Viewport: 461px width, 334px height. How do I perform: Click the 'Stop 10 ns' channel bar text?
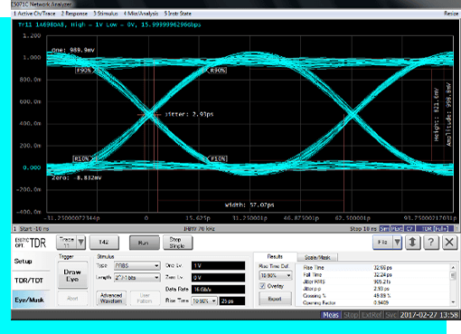(x=363, y=229)
